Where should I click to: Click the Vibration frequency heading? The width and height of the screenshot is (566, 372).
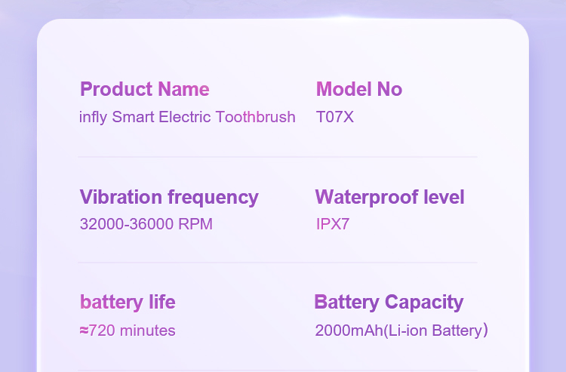click(169, 198)
